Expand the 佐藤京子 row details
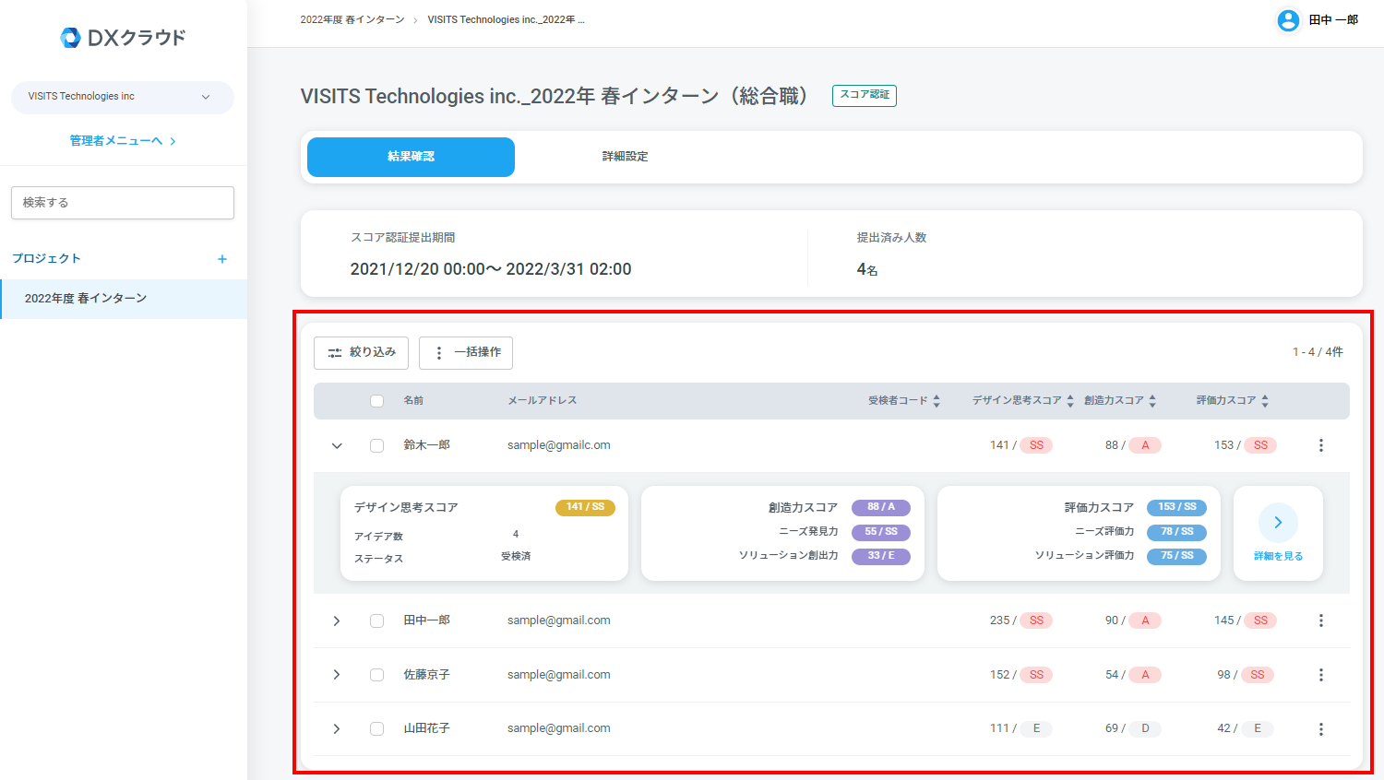The height and width of the screenshot is (780, 1384). [x=337, y=675]
